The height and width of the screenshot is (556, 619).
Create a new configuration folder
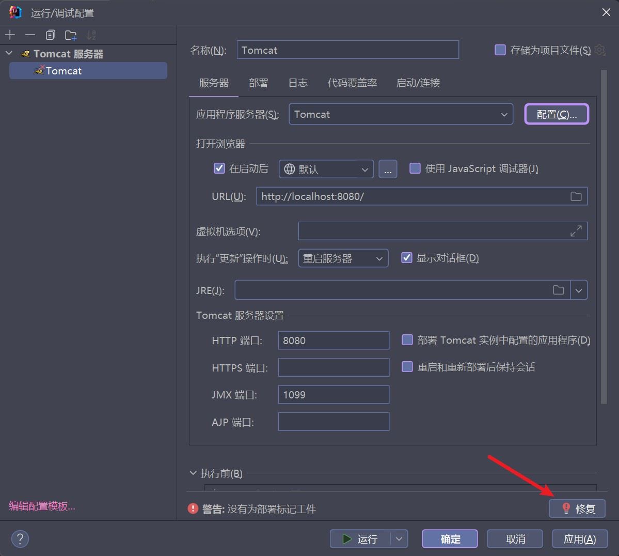pyautogui.click(x=71, y=35)
